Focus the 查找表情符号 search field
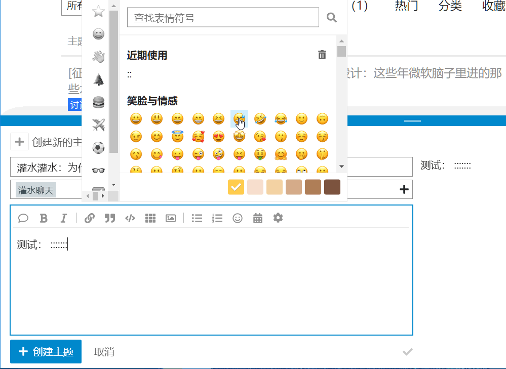The image size is (506, 369). point(223,18)
